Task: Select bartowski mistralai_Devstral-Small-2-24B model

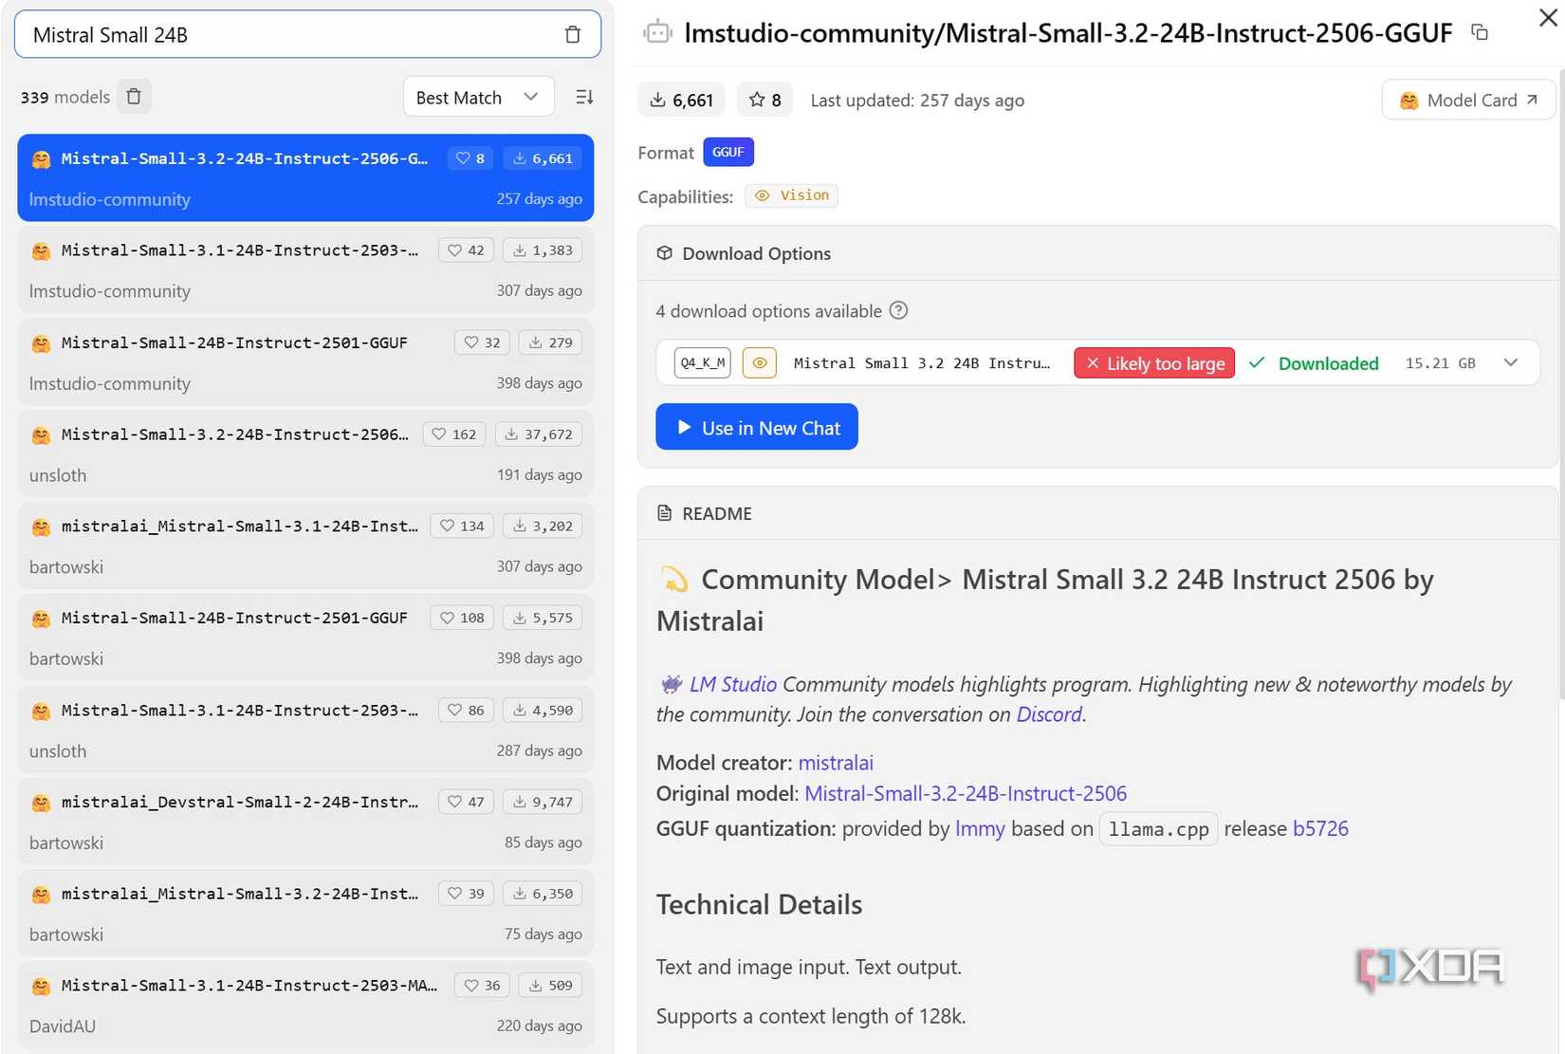Action: 305,822
